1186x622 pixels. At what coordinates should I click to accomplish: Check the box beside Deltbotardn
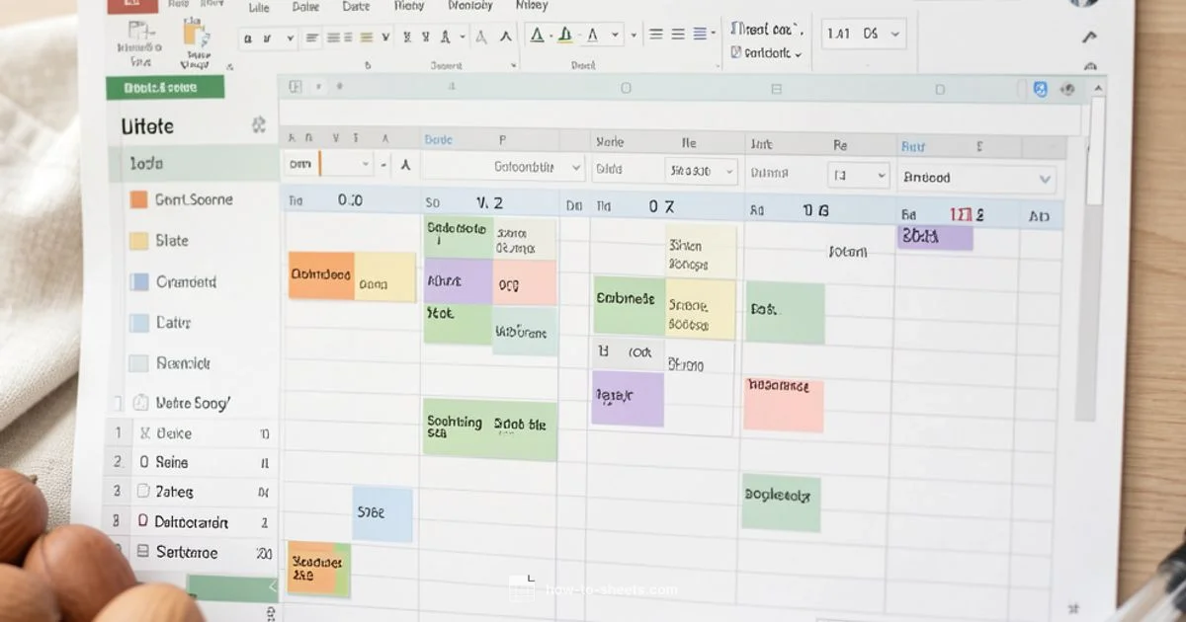pyautogui.click(x=143, y=521)
